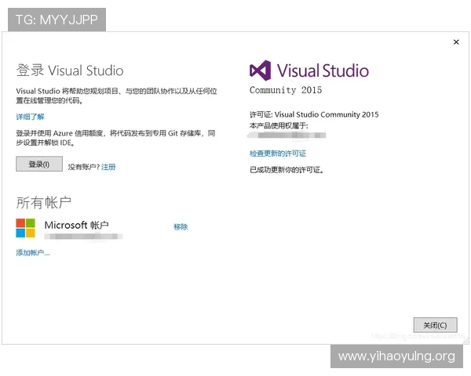Click 移除 to remove the Microsoft account
This screenshot has height=376, width=471.
coord(181,226)
